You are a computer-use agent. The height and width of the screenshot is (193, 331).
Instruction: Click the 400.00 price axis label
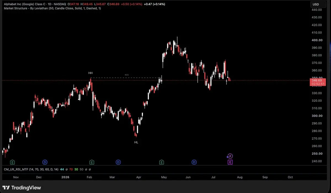coord(317,40)
